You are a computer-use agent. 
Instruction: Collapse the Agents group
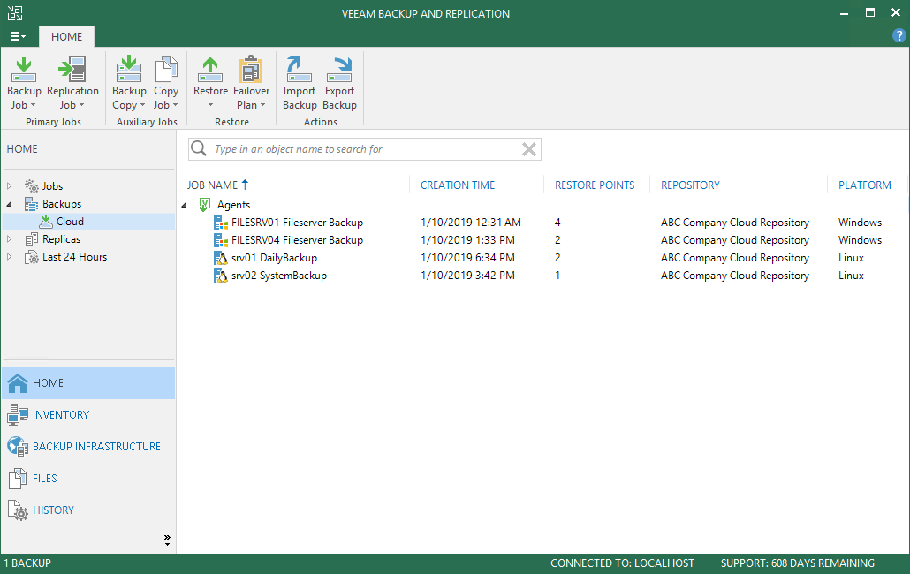click(x=184, y=205)
